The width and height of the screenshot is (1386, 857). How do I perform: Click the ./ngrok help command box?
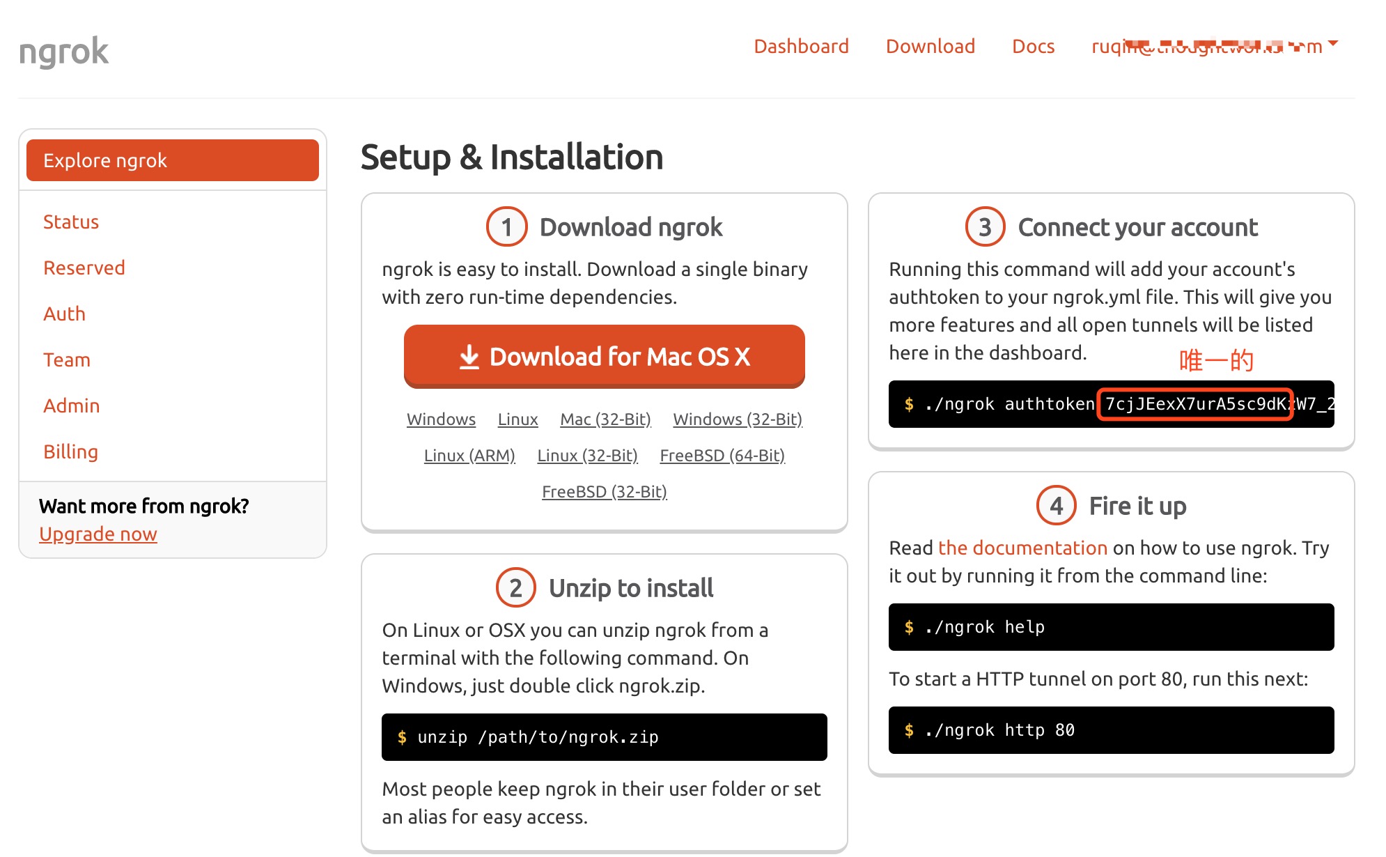1112,627
